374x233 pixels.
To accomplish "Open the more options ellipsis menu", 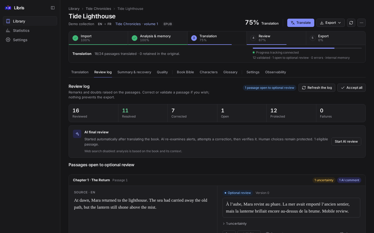I will click(362, 23).
